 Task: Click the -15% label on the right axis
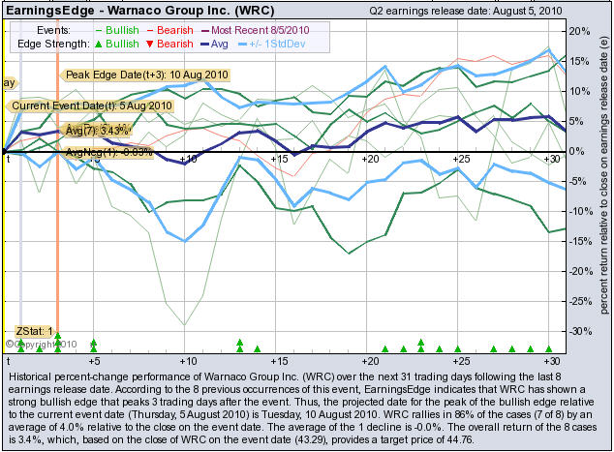point(581,241)
